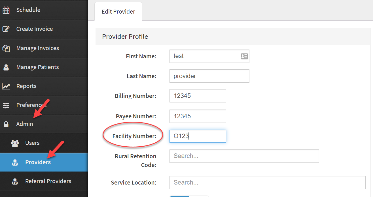Click the Providers doctor icon

(x=15, y=162)
